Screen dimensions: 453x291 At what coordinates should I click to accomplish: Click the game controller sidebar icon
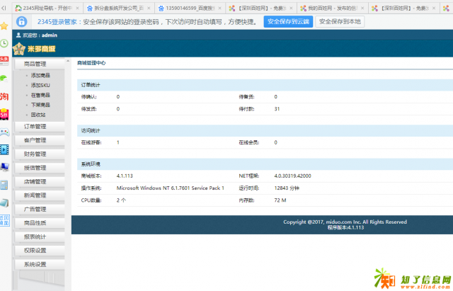(x=4, y=131)
